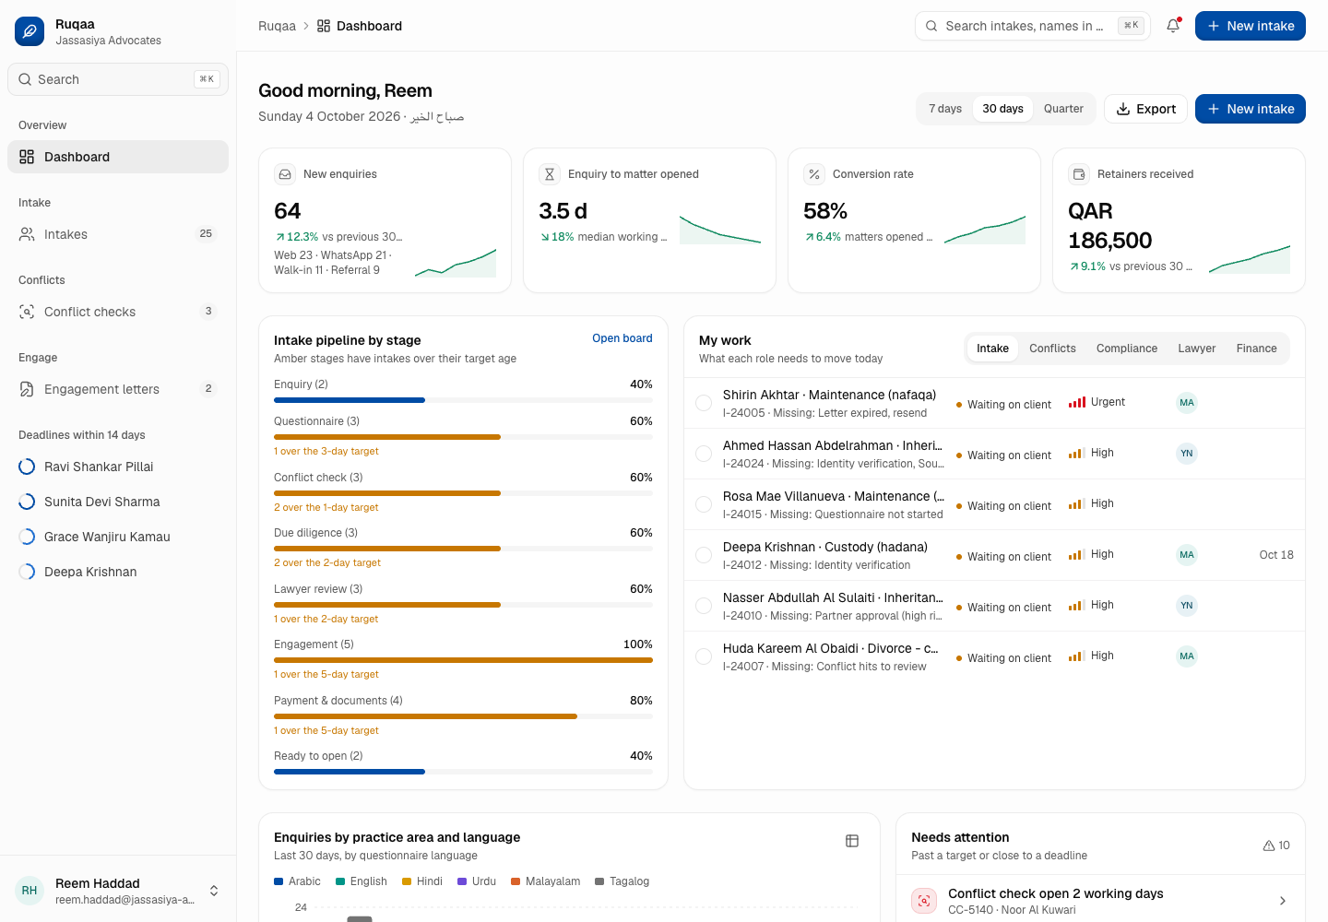Click the red conflict check icon for CC-5140

tap(924, 901)
